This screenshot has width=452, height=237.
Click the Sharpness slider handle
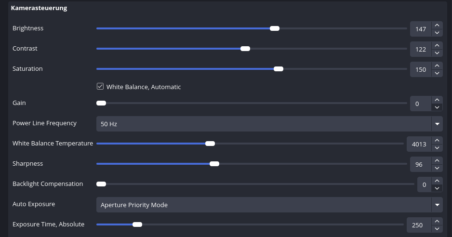214,164
